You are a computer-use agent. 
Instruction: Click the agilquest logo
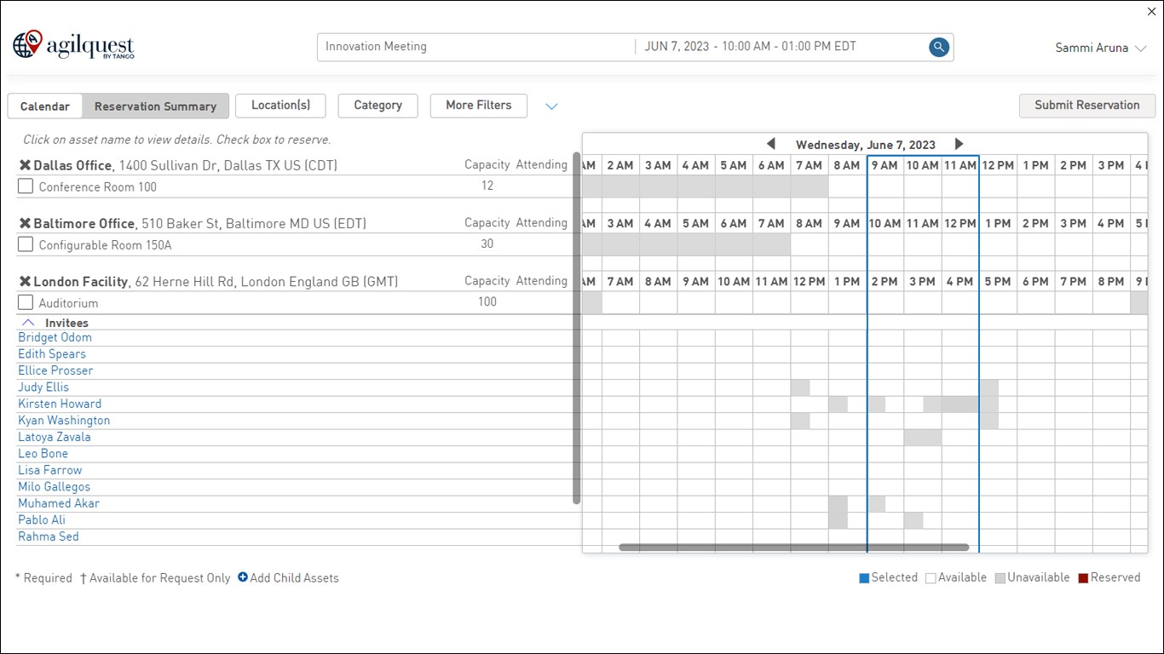[73, 45]
